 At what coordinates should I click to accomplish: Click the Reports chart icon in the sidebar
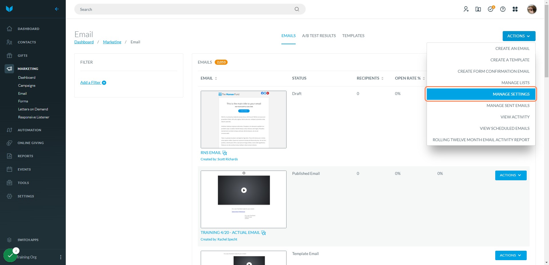[9, 156]
